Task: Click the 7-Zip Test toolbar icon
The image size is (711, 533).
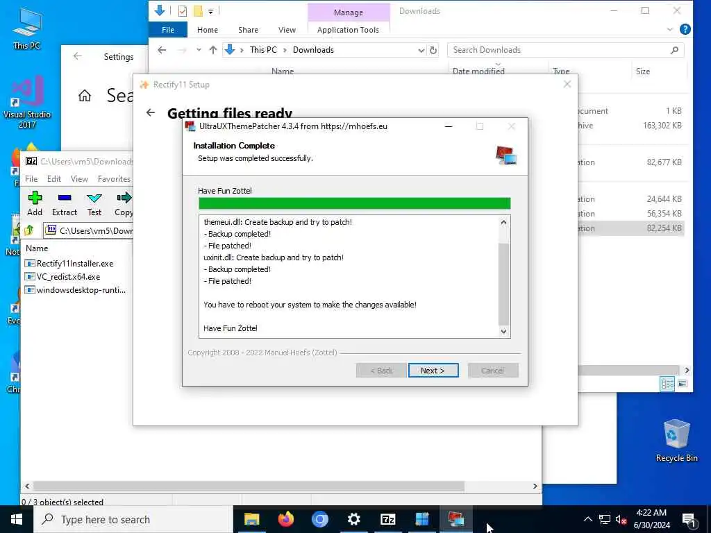Action: (x=94, y=203)
